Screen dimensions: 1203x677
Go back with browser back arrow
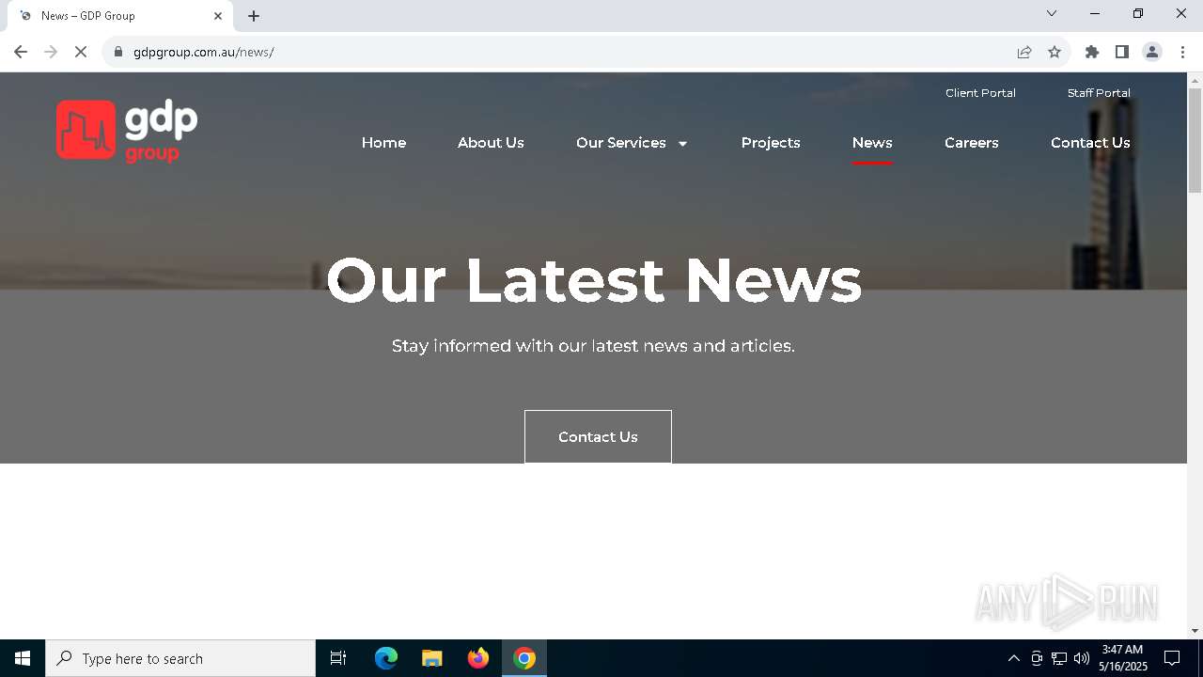click(x=21, y=52)
